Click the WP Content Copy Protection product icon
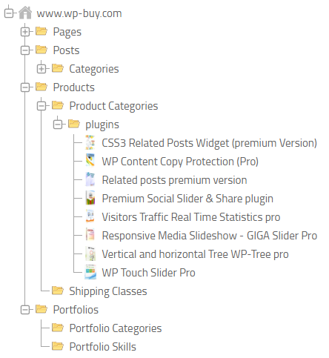The height and width of the screenshot is (358, 329). pos(90,161)
